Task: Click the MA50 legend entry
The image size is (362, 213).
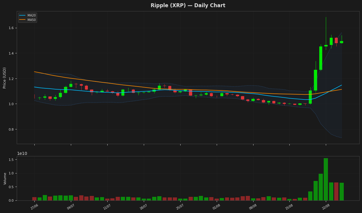Action: click(x=28, y=20)
